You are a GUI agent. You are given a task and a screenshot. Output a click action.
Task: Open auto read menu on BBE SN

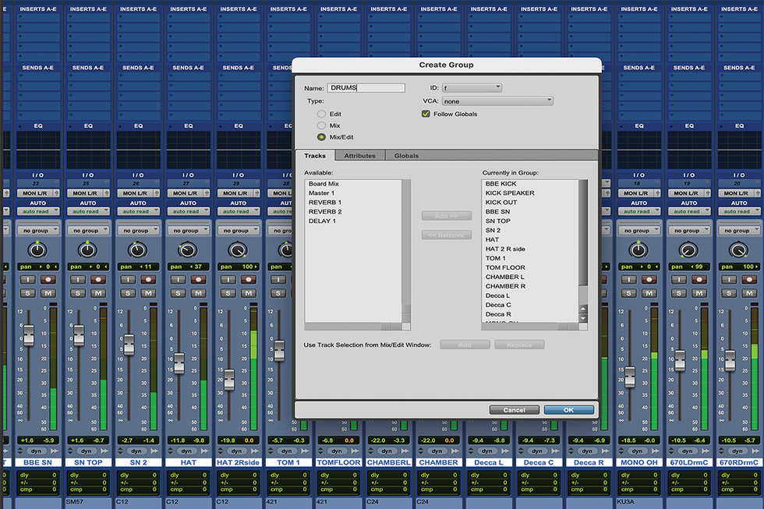click(x=38, y=211)
